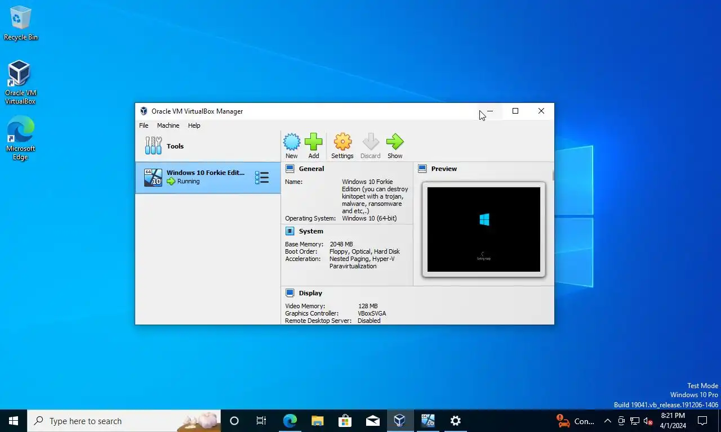Click the Running status text of VM

188,182
